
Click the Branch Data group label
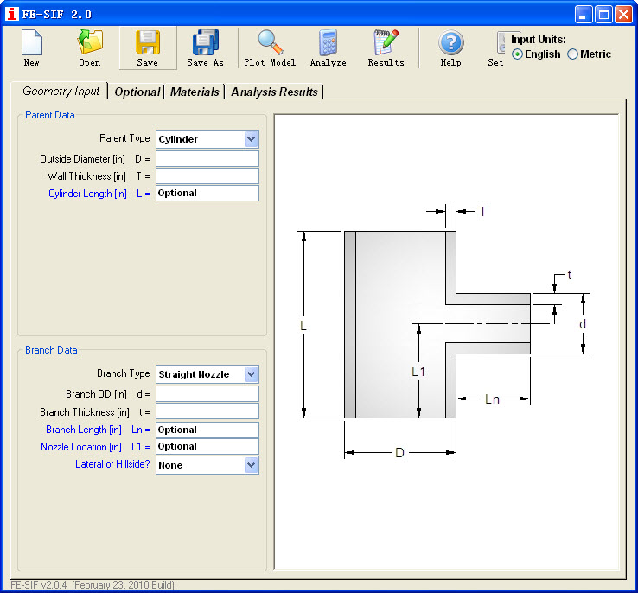pyautogui.click(x=51, y=350)
